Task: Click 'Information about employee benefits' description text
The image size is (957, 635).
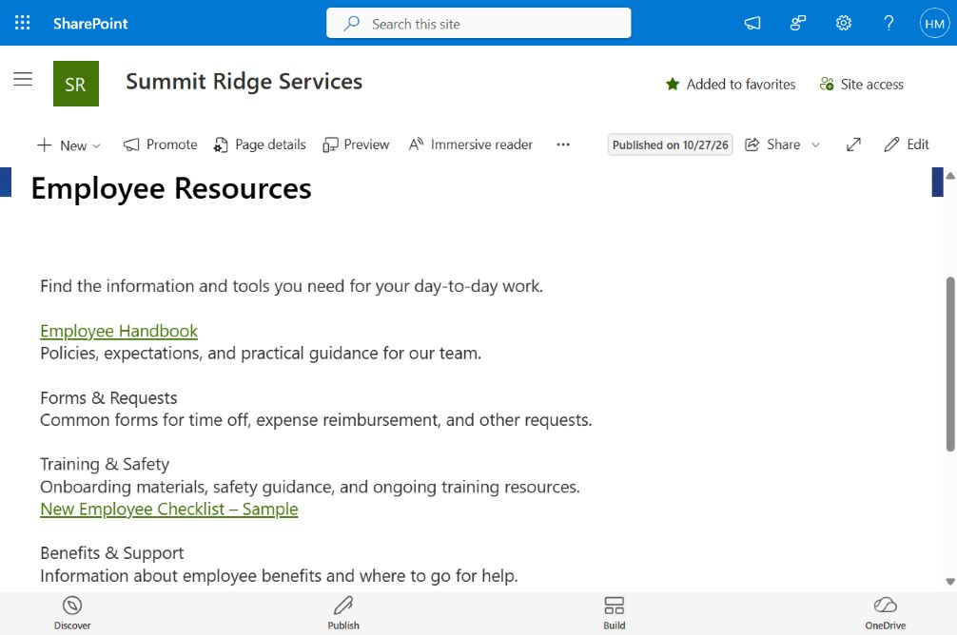Action: tap(279, 576)
